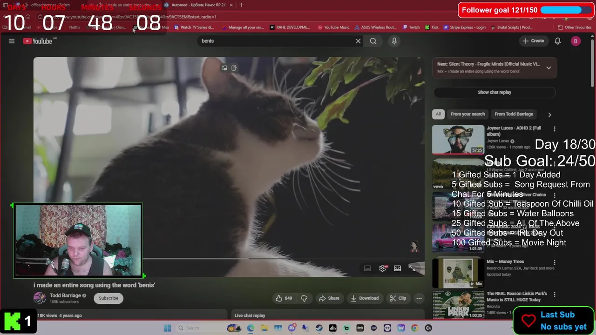The width and height of the screenshot is (596, 335).
Task: Open Microsoft Edge from taskbar
Action: point(251,328)
